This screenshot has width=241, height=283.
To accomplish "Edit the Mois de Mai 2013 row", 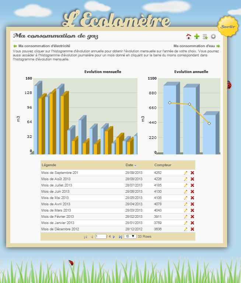I will pyautogui.click(x=186, y=198).
